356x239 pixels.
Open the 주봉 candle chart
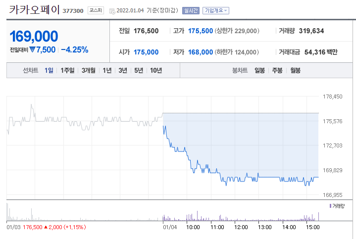(x=277, y=70)
